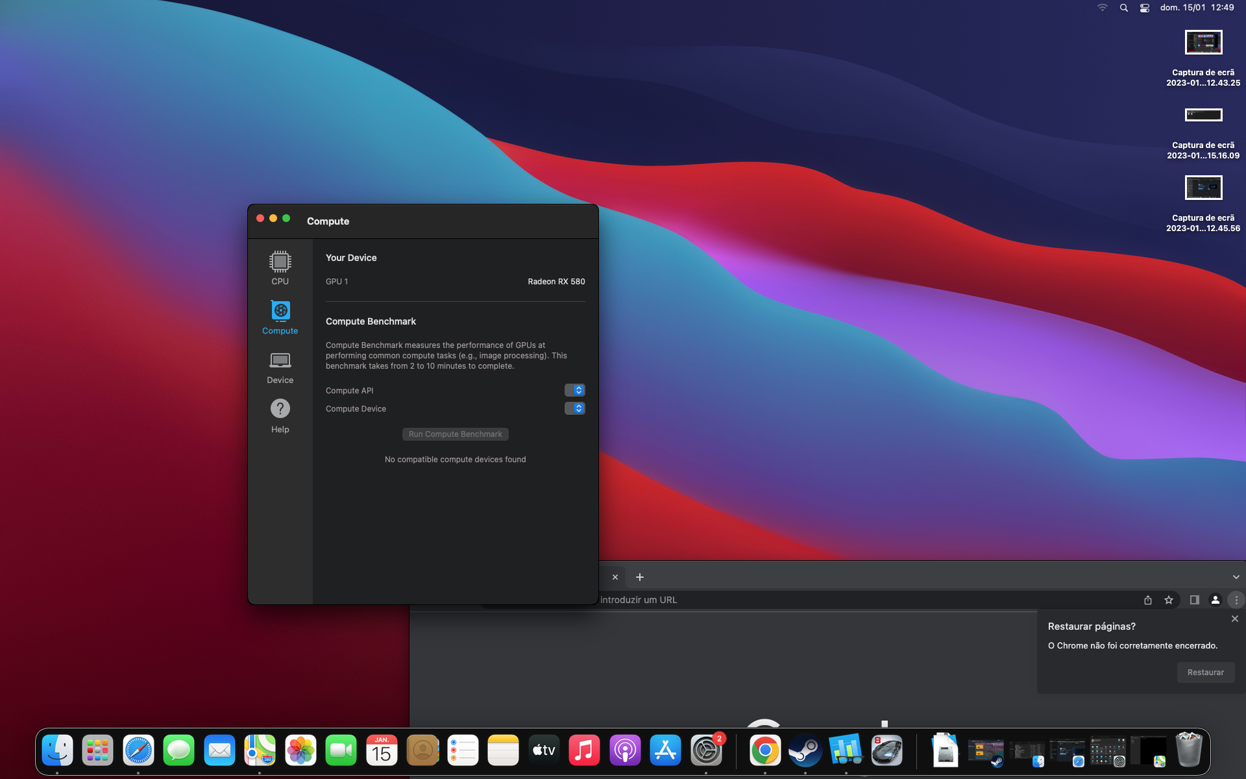The height and width of the screenshot is (779, 1246).
Task: Select screenshot thumbnail 2023-01...15.16.09 on desktop
Action: (x=1203, y=116)
